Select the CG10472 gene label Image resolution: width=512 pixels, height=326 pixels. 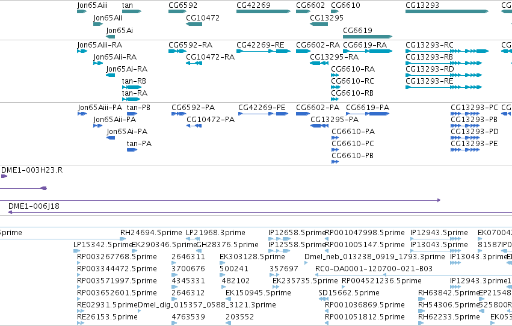point(202,18)
